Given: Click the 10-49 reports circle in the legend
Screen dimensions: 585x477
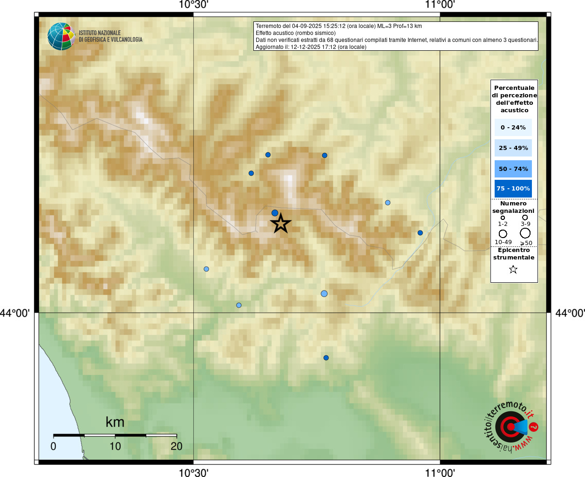Looking at the screenshot, I should coord(503,233).
